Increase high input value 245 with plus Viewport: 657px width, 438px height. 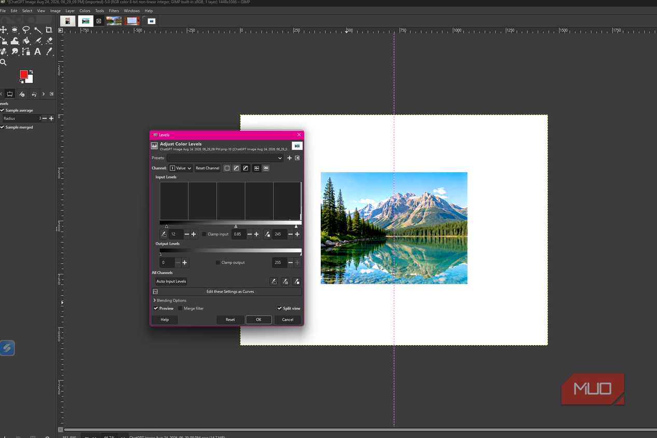pyautogui.click(x=297, y=234)
